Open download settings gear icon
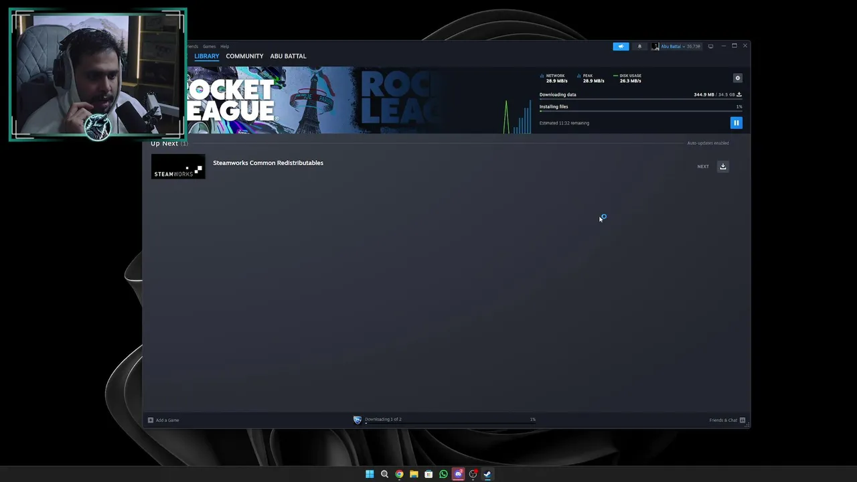 [x=738, y=78]
